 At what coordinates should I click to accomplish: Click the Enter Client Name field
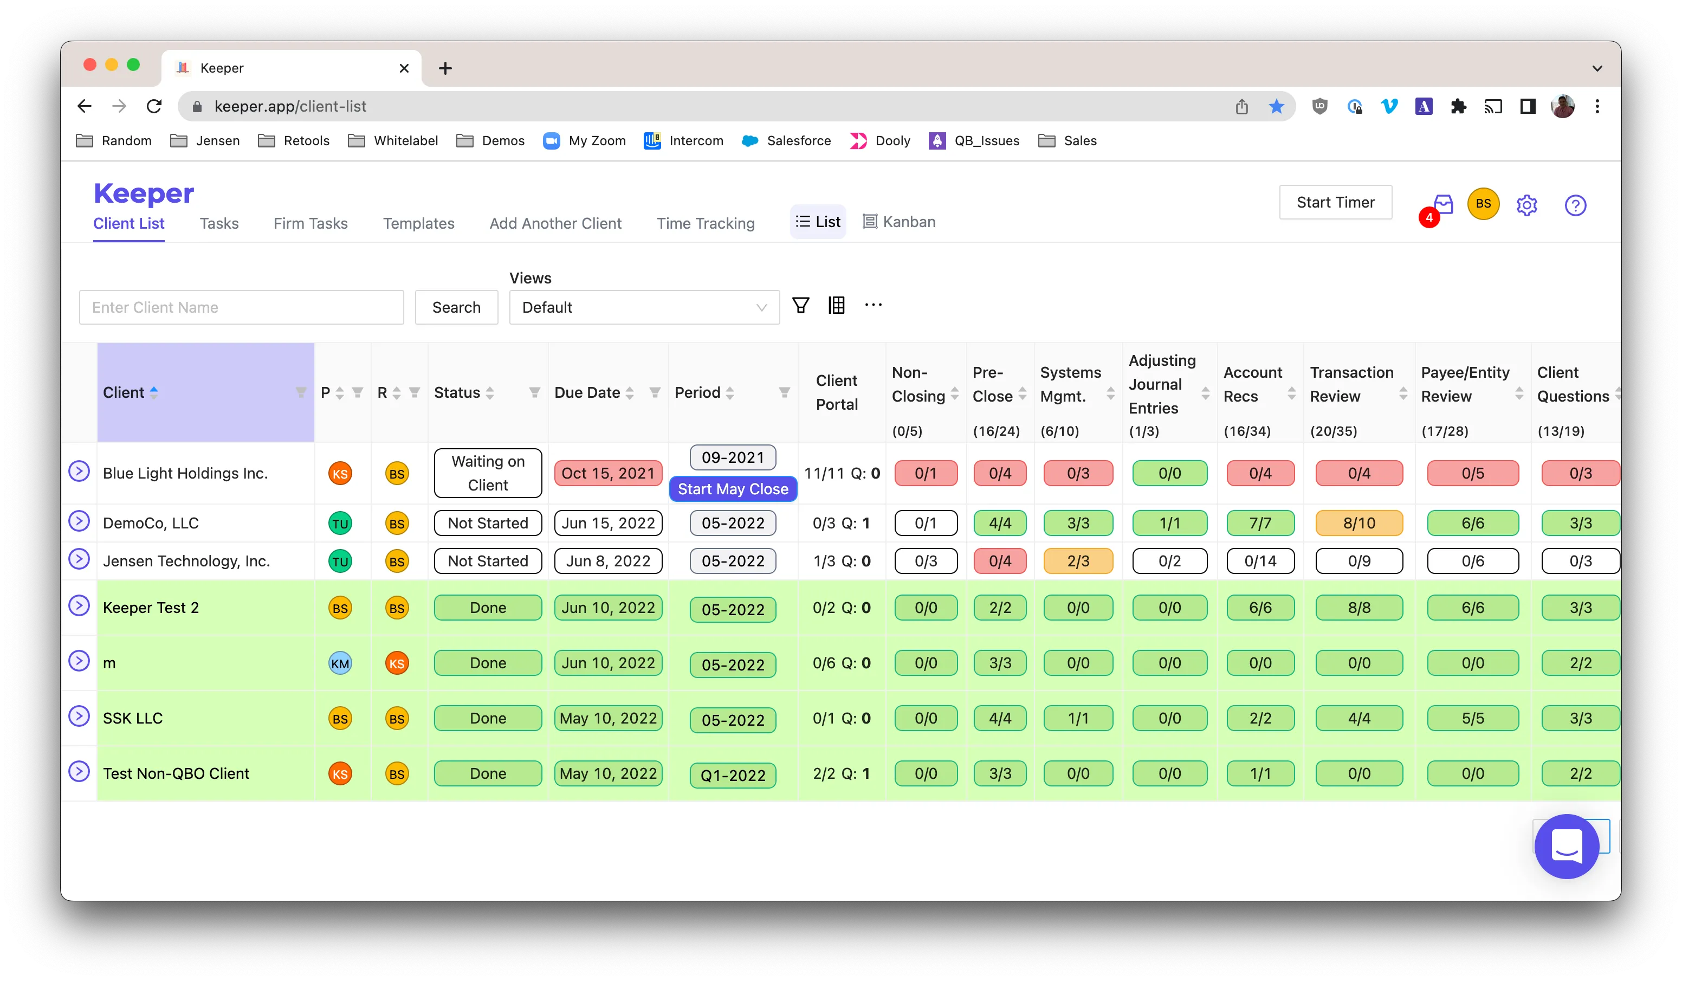(242, 307)
